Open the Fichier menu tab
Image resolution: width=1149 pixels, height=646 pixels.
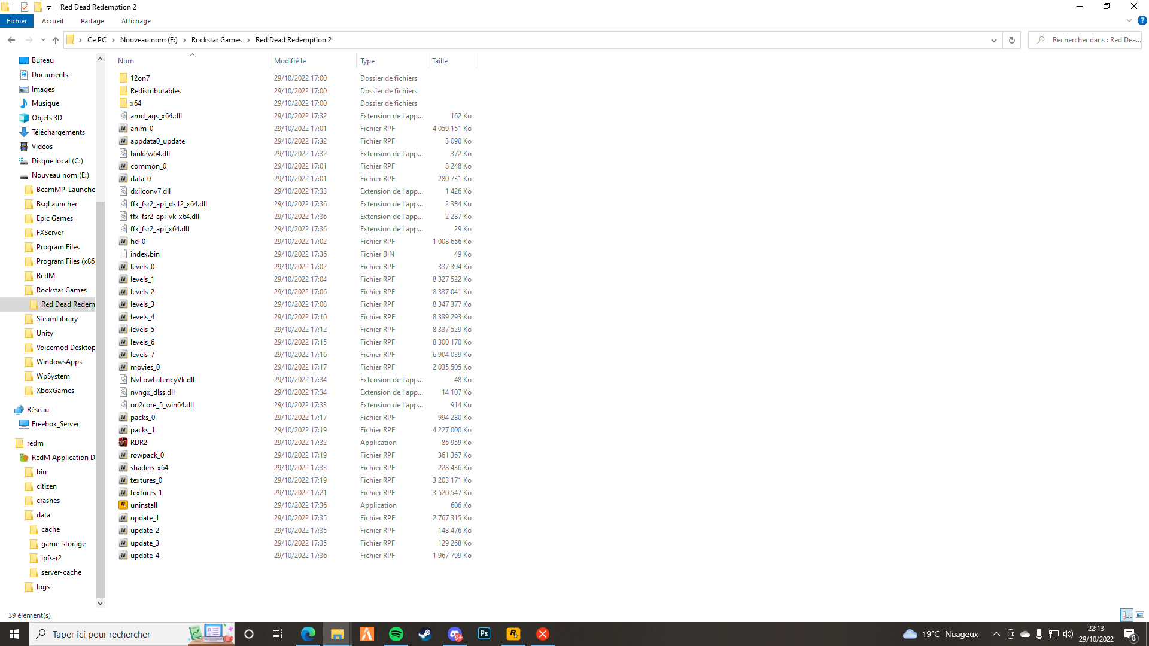(x=17, y=21)
